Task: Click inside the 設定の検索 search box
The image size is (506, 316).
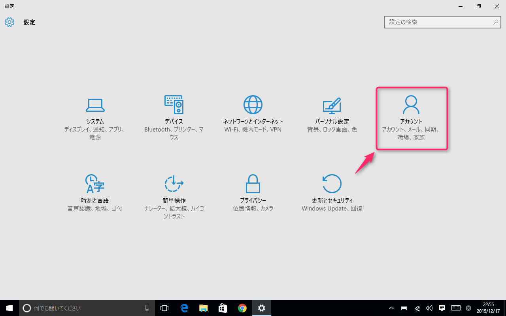Action: pos(442,22)
